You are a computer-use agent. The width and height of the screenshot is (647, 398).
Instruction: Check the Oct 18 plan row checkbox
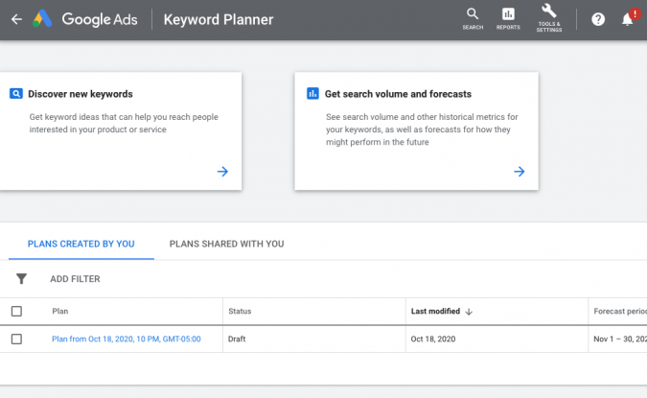pyautogui.click(x=16, y=339)
